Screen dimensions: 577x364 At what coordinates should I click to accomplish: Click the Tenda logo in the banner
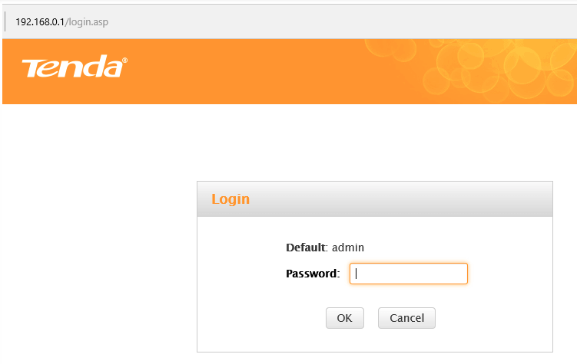[x=75, y=67]
